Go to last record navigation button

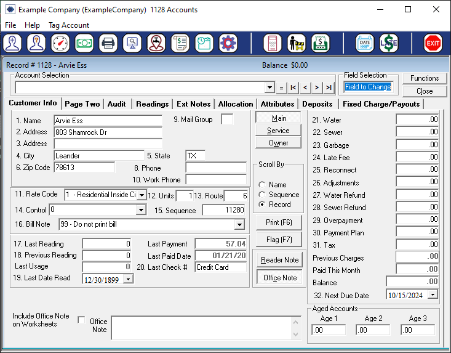[329, 87]
